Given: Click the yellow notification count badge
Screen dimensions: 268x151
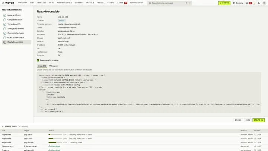Looking at the screenshot, I should 254,3.
